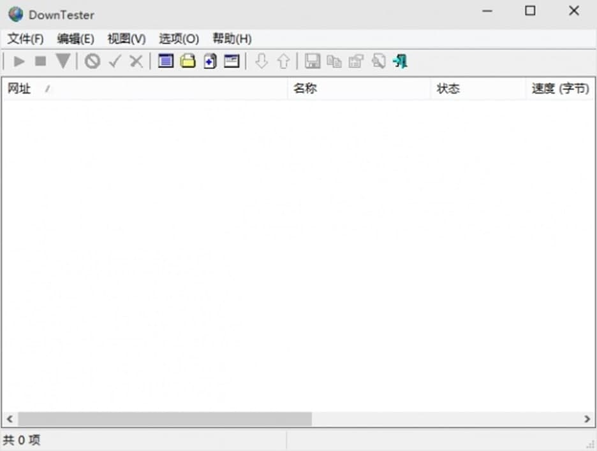This screenshot has width=597, height=451.
Task: Sort by the 状态 column header
Action: tap(478, 89)
